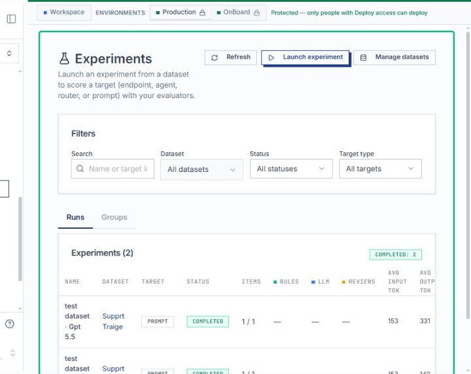Toggle the sidebar panel icon
This screenshot has width=471, height=374.
pyautogui.click(x=11, y=19)
